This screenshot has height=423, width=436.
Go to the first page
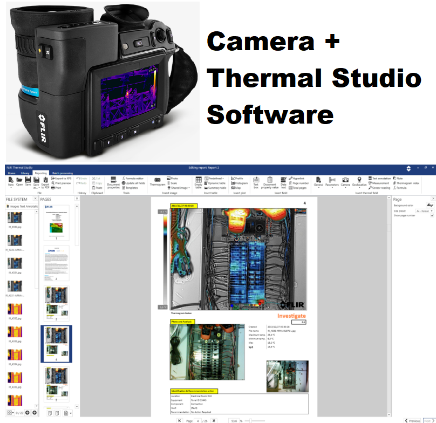[180, 420]
